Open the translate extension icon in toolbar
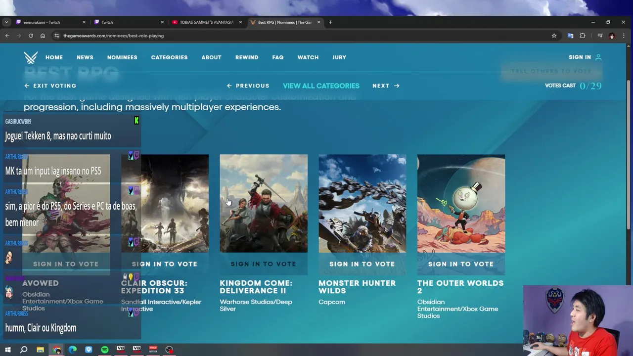This screenshot has height=356, width=633. click(570, 36)
